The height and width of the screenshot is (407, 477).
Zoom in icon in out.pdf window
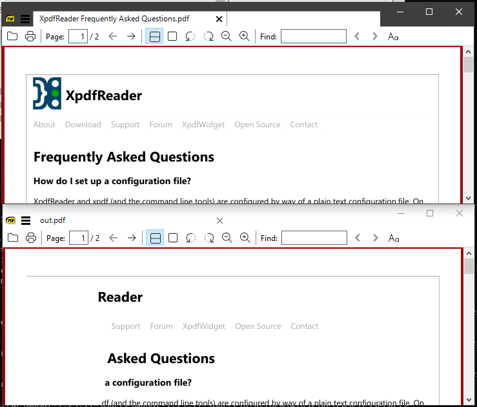click(x=245, y=238)
